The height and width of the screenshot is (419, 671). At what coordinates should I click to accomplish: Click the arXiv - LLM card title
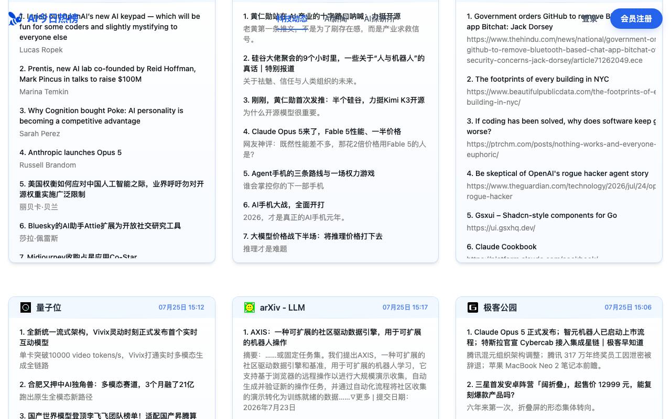point(283,307)
